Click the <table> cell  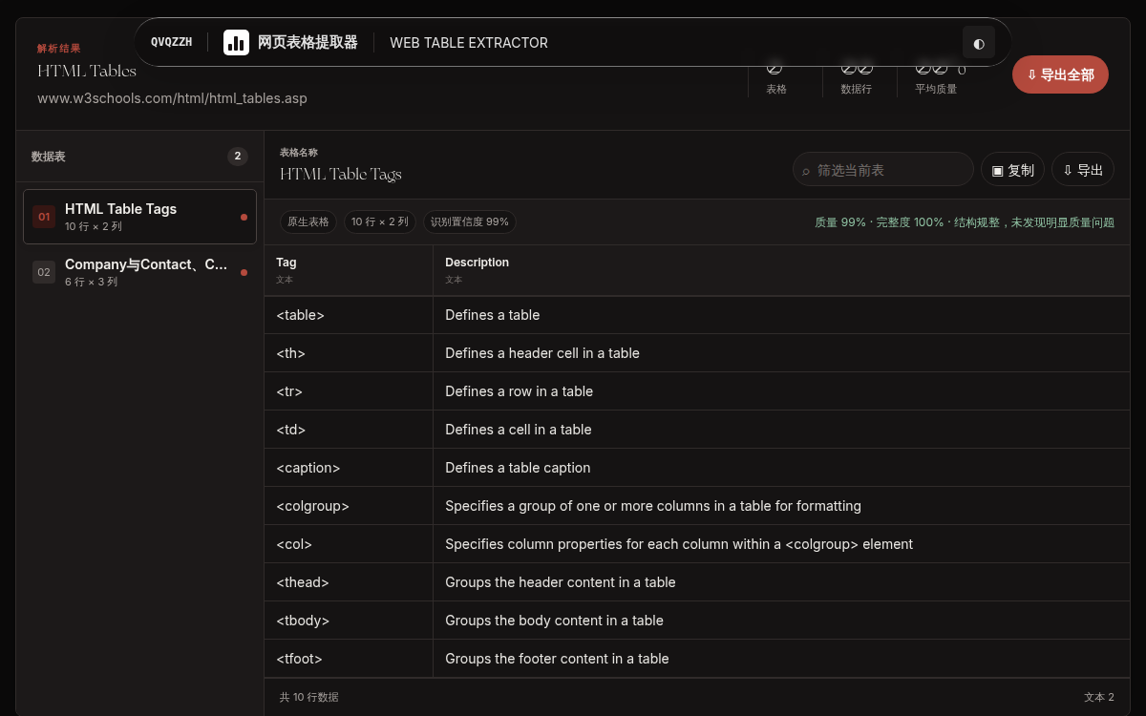349,315
